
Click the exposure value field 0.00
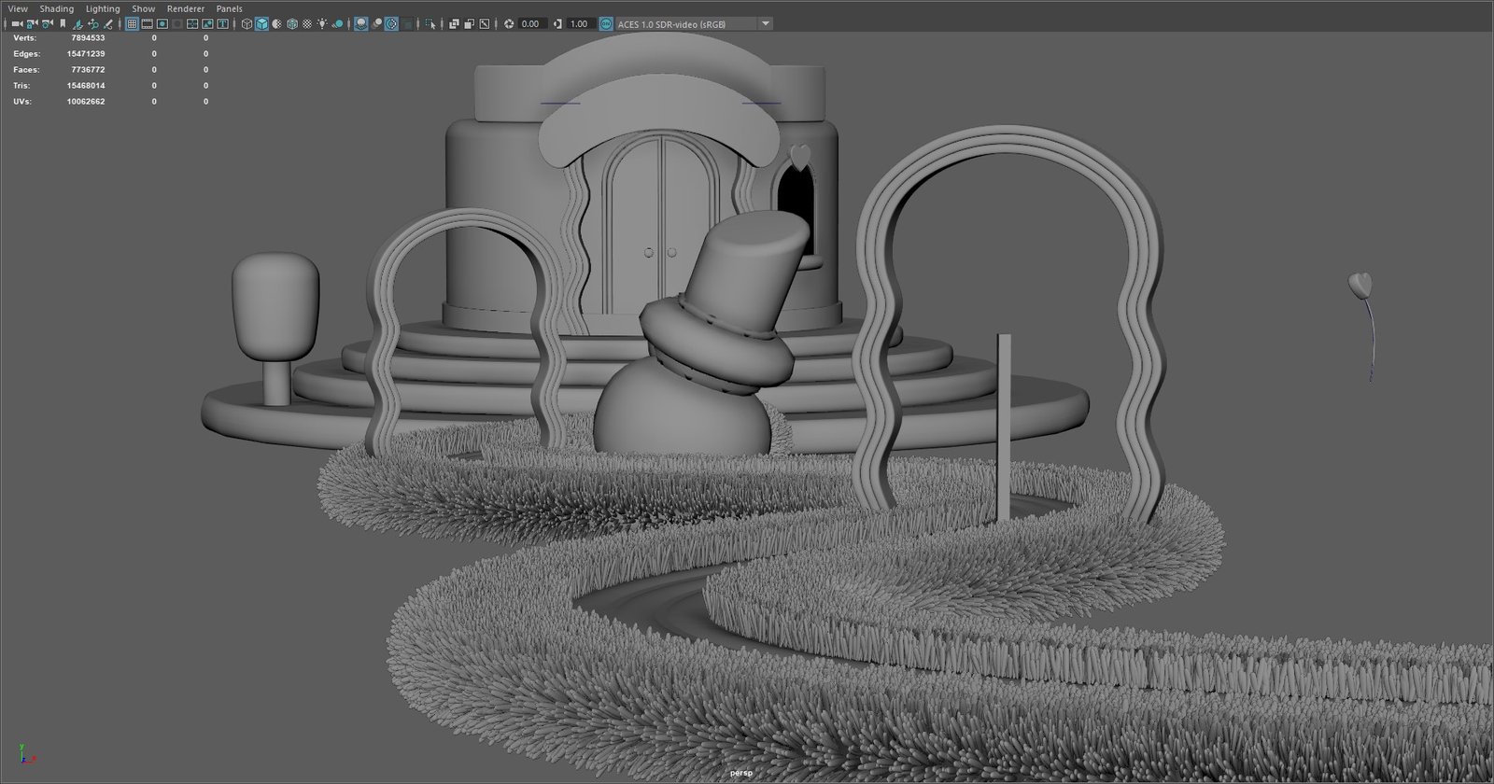click(530, 24)
